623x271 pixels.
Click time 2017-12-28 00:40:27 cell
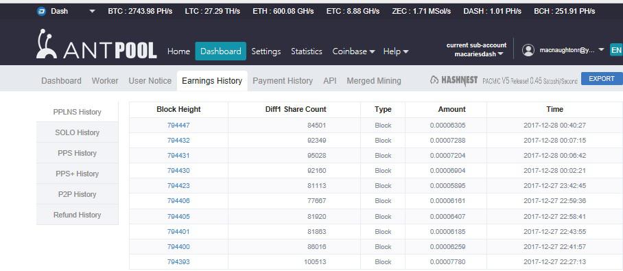(554, 125)
